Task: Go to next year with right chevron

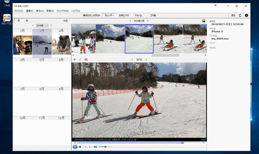Action: point(51,26)
